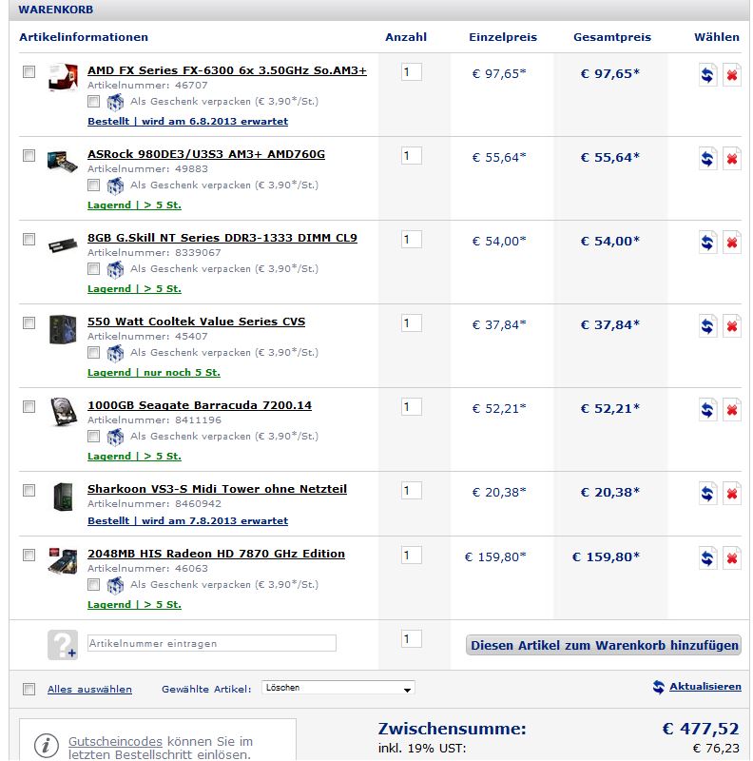This screenshot has height=761, width=753.
Task: Remove 8GB G.Skill RAM from cart
Action: pyautogui.click(x=732, y=242)
